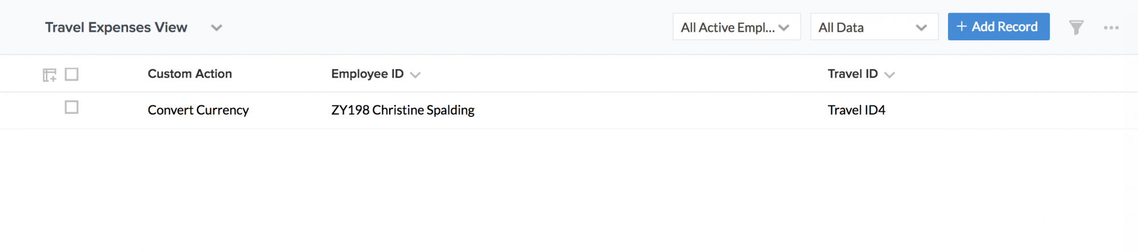Screen dimensions: 1138x252
Task: Expand the Employee ID column arrow
Action: tap(415, 75)
